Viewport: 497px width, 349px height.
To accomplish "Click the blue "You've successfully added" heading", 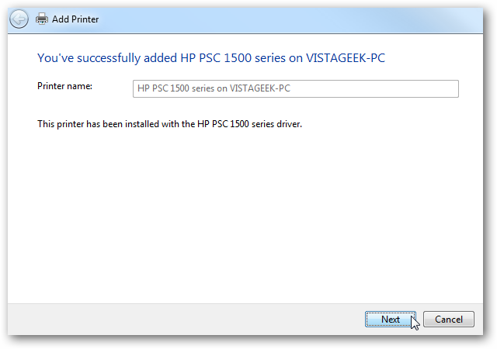I will pyautogui.click(x=211, y=58).
